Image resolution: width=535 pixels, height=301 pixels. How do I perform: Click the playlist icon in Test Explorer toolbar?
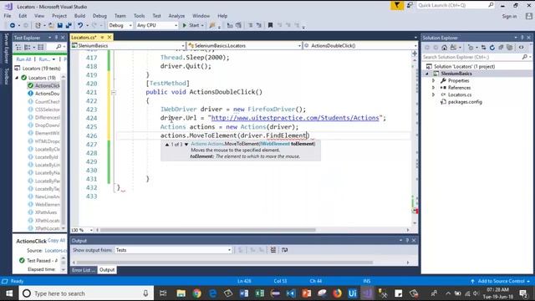(x=41, y=47)
